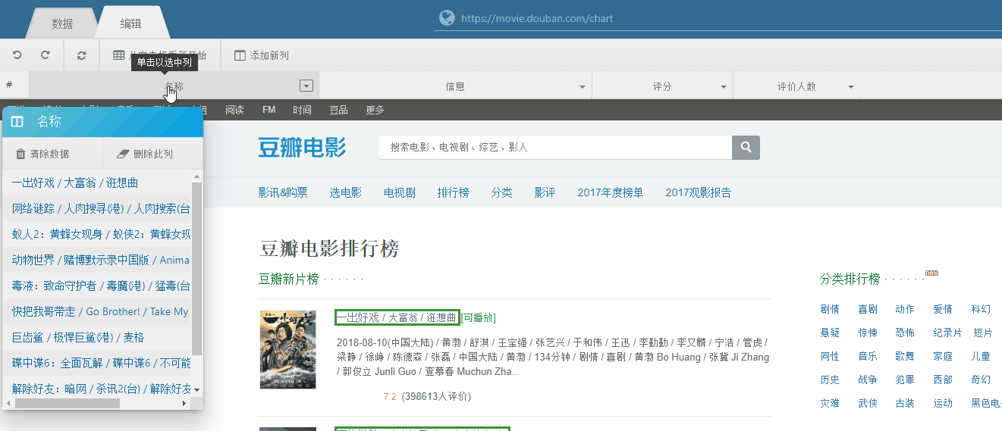Screen dimensions: 1002x431
Task: Click the panel's horizontal scrollbar thumb
Action: click(x=67, y=404)
